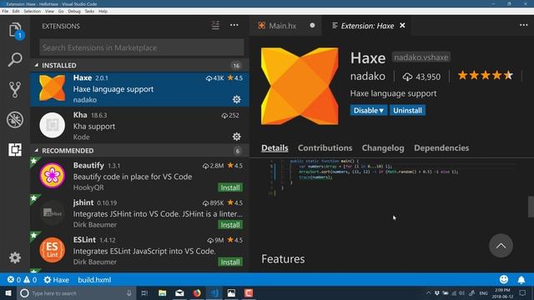
Task: Open Manage gear in activity bar
Action: pyautogui.click(x=15, y=257)
